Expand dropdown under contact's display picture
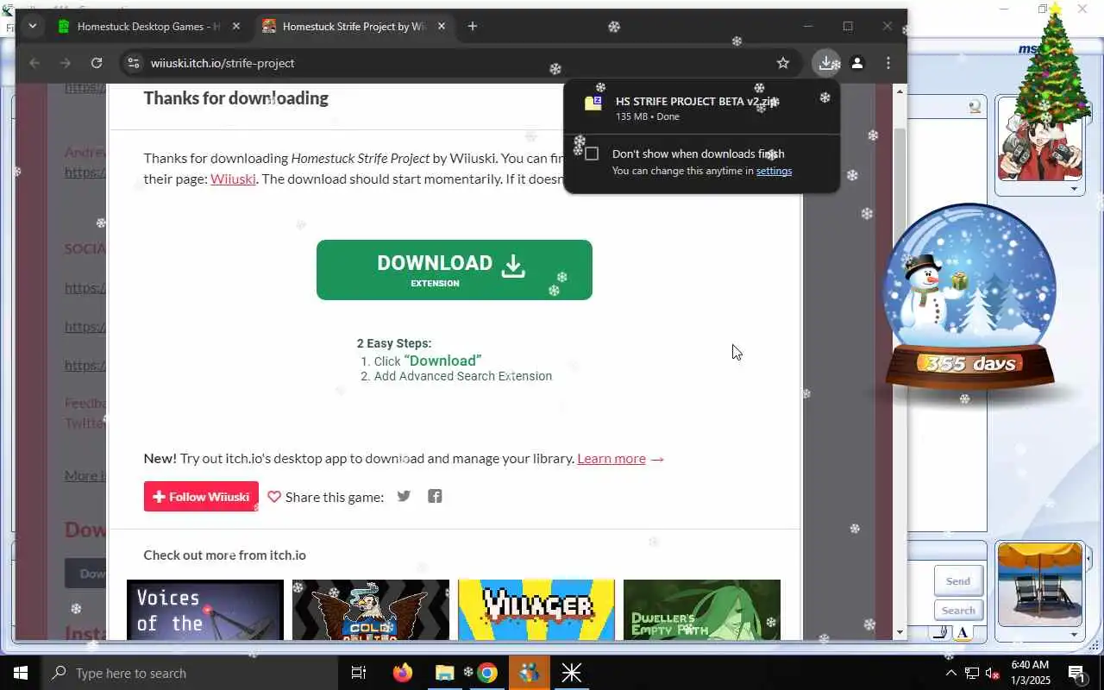Viewport: 1104px width, 690px height. (x=1074, y=188)
